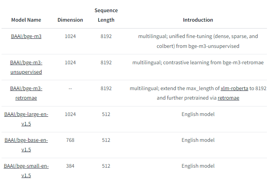The image size is (270, 181).
Task: Open the BAAI/bge-m3 model link
Action: (x=26, y=37)
